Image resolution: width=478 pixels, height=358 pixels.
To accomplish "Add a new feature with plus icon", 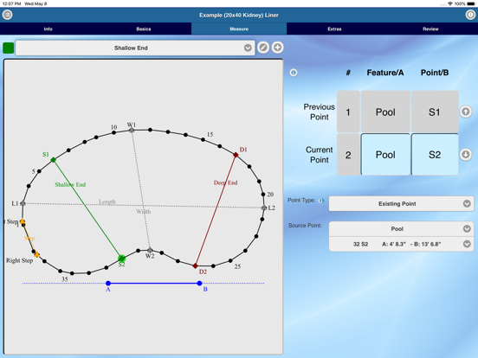I will tap(277, 48).
